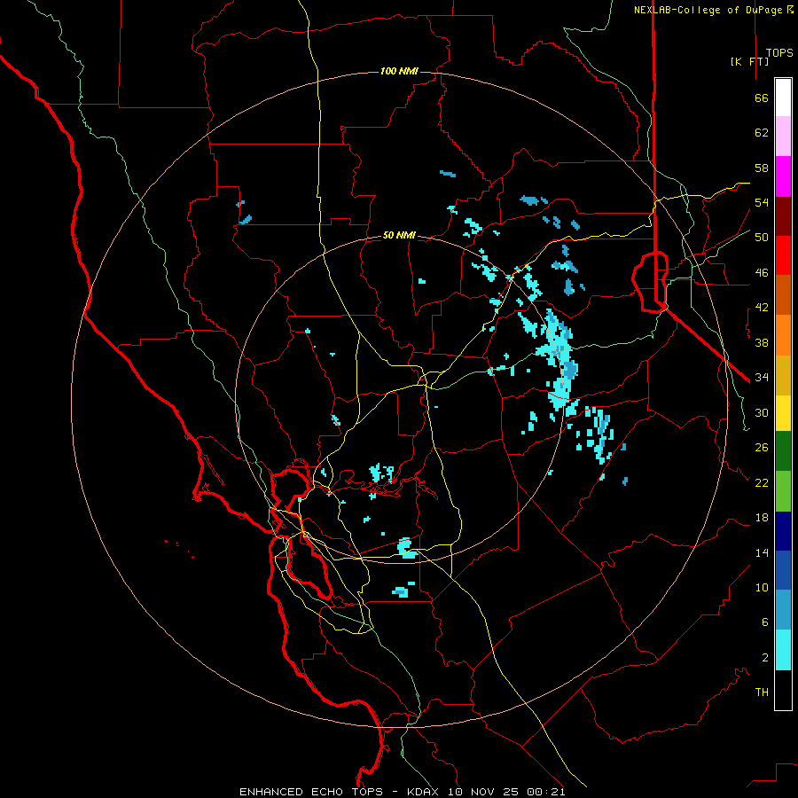Click the 58 value on the legend
The image size is (798, 798).
click(762, 168)
